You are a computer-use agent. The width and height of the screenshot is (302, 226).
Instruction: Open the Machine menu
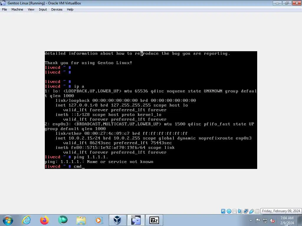click(x=17, y=9)
